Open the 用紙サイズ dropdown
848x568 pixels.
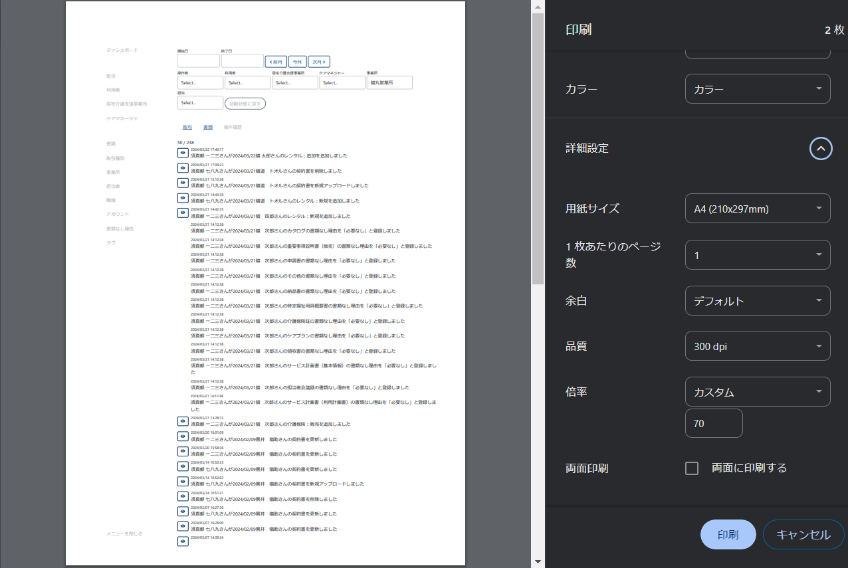[x=757, y=208]
